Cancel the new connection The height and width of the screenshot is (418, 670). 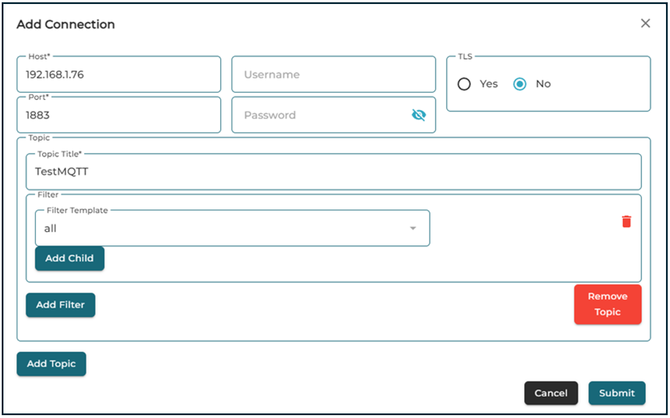pos(551,393)
